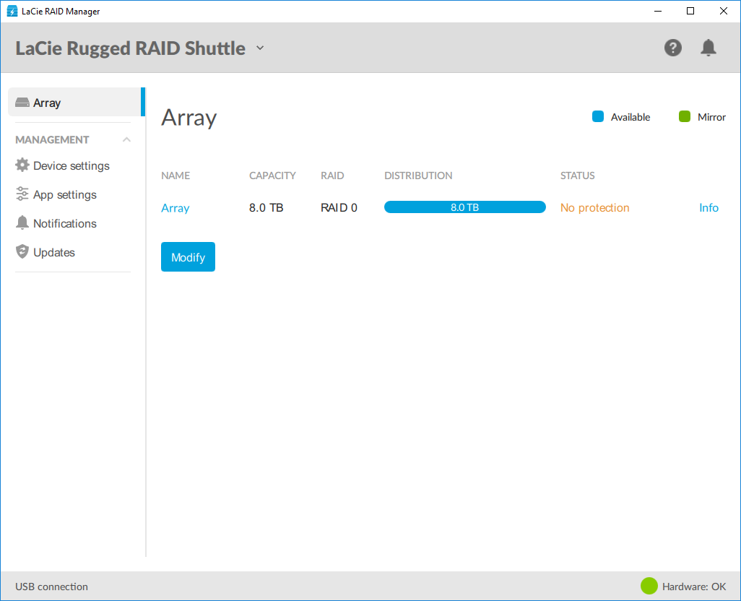Click the Array page heading
The width and height of the screenshot is (741, 601).
[189, 118]
